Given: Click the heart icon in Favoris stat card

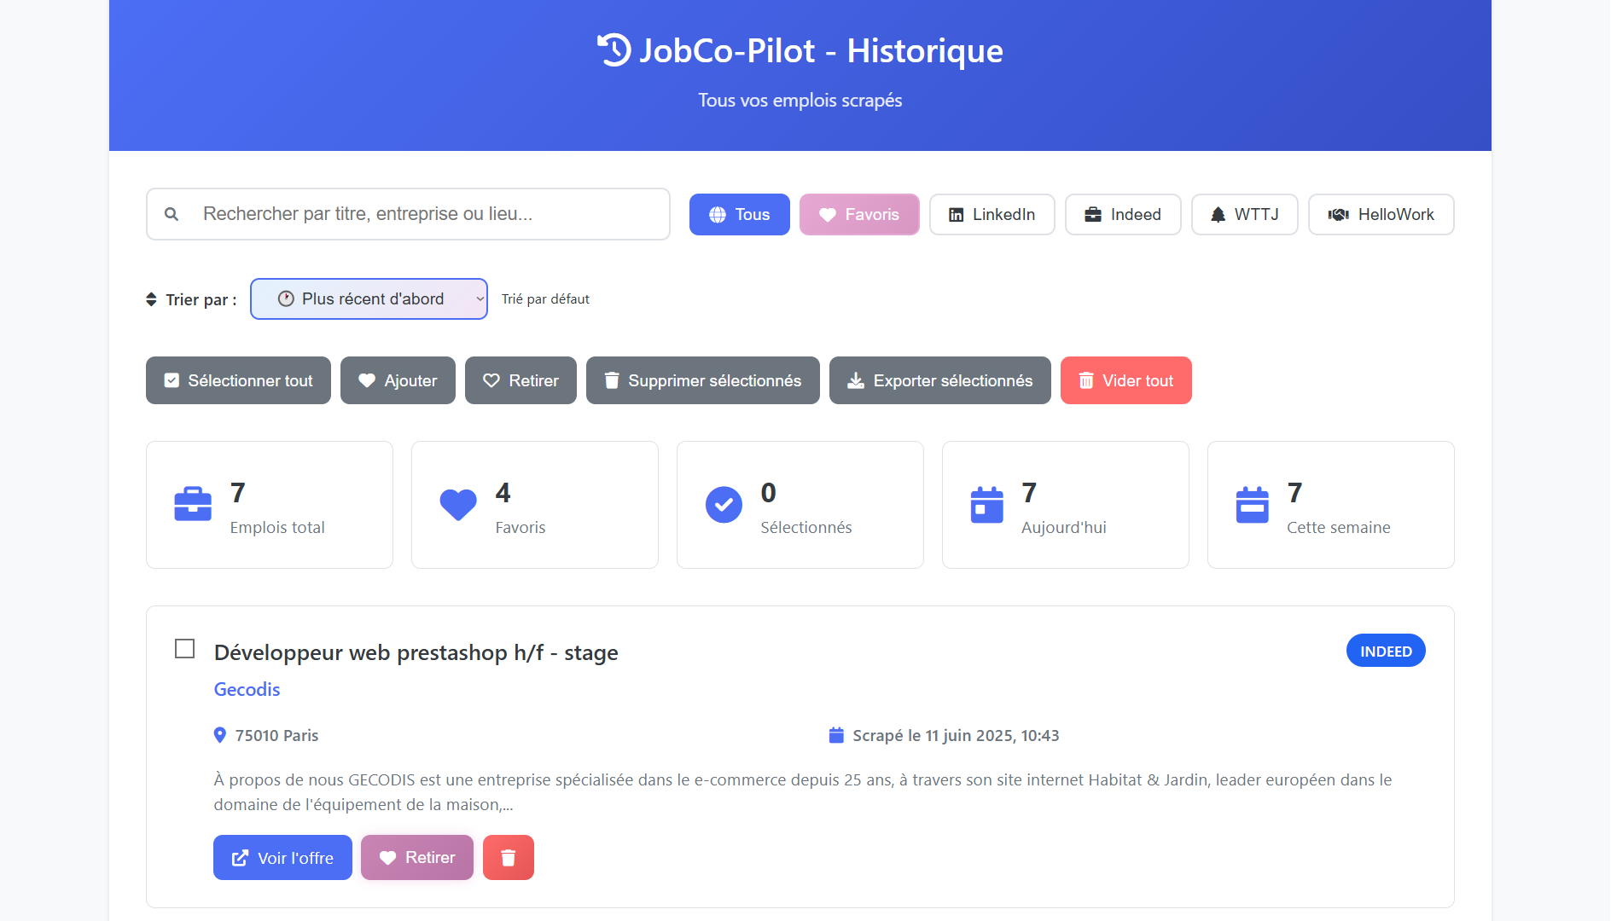Looking at the screenshot, I should click(458, 505).
